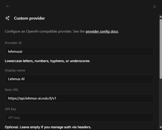Click the Custom provider heading text
This screenshot has width=162, height=130.
click(x=29, y=18)
